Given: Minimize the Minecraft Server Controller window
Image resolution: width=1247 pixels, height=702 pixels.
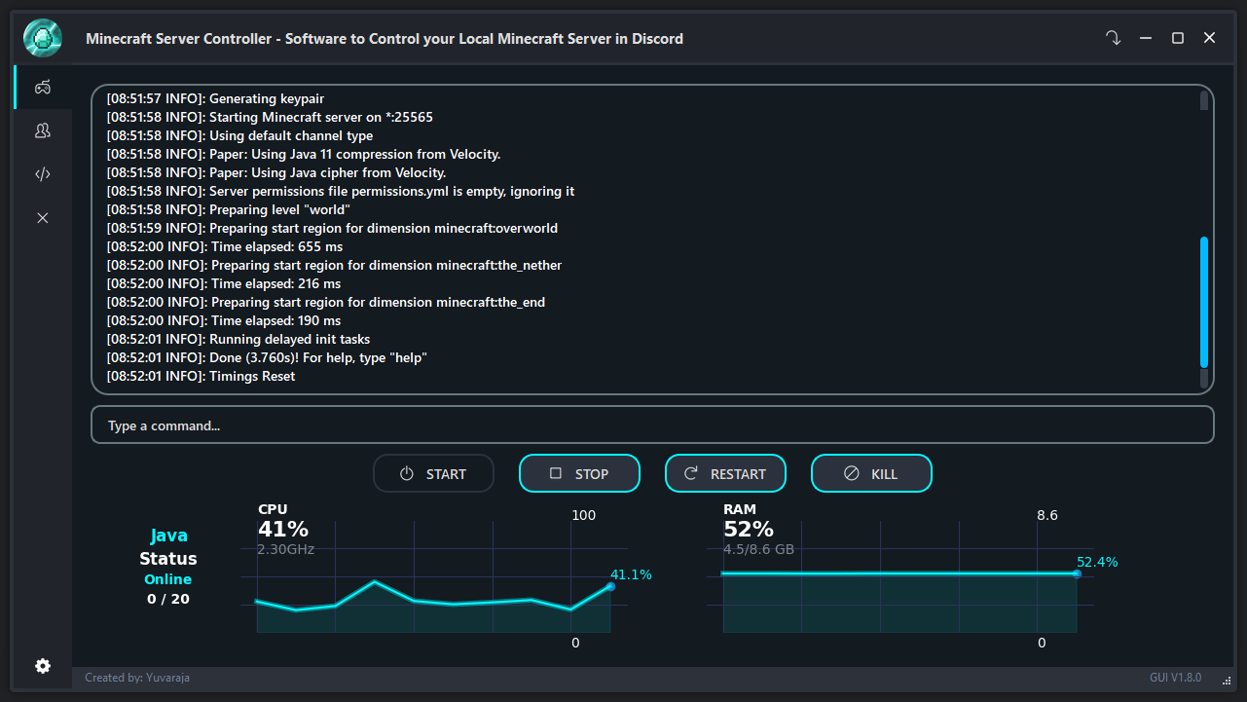Looking at the screenshot, I should coord(1146,38).
